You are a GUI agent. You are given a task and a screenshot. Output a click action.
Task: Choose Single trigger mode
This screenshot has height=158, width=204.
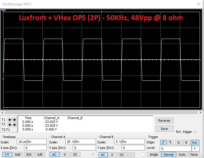click(x=154, y=154)
